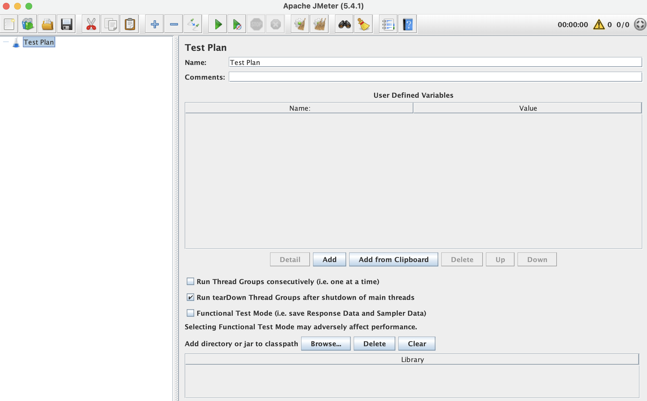This screenshot has height=401, width=647.
Task: Click into the Comments text field
Action: tap(435, 77)
